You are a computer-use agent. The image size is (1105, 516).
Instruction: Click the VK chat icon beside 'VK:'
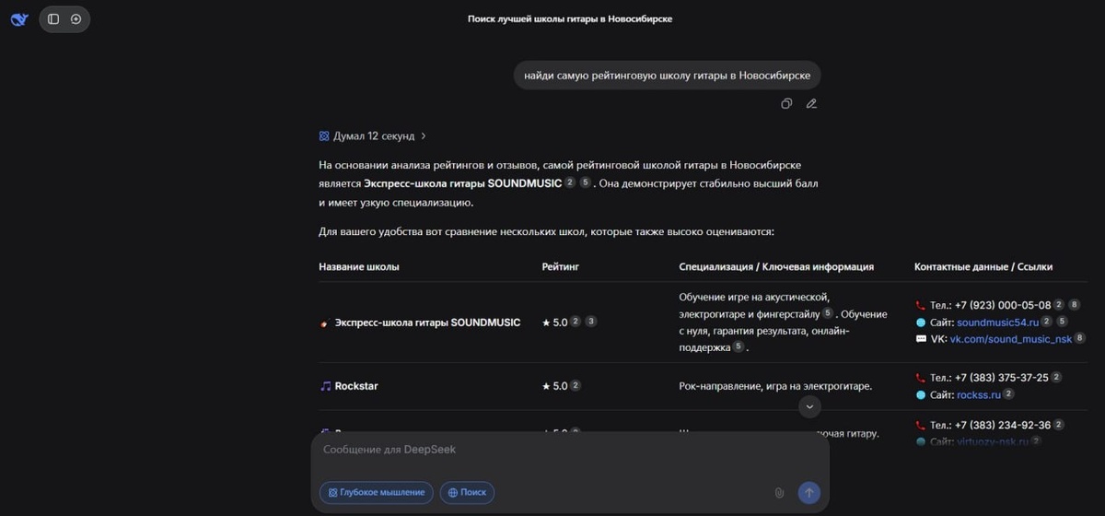(x=921, y=339)
